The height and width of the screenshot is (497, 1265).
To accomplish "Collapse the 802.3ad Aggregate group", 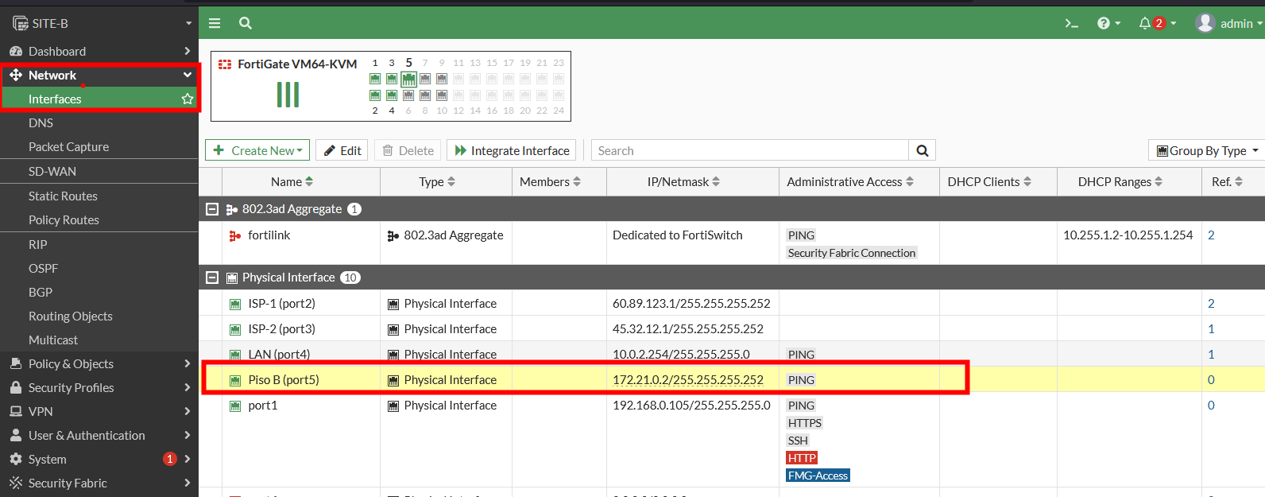I will tap(212, 209).
